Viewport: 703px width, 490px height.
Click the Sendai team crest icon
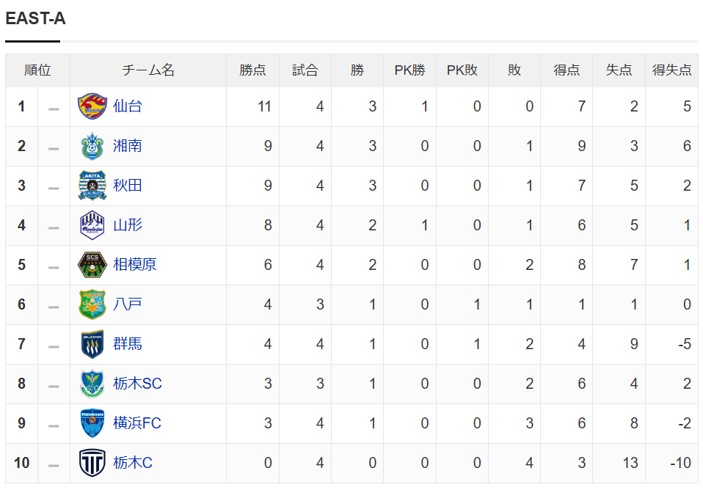tap(92, 106)
